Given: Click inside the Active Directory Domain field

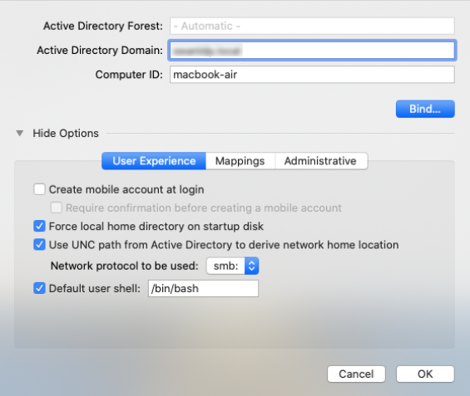Looking at the screenshot, I should 312,51.
